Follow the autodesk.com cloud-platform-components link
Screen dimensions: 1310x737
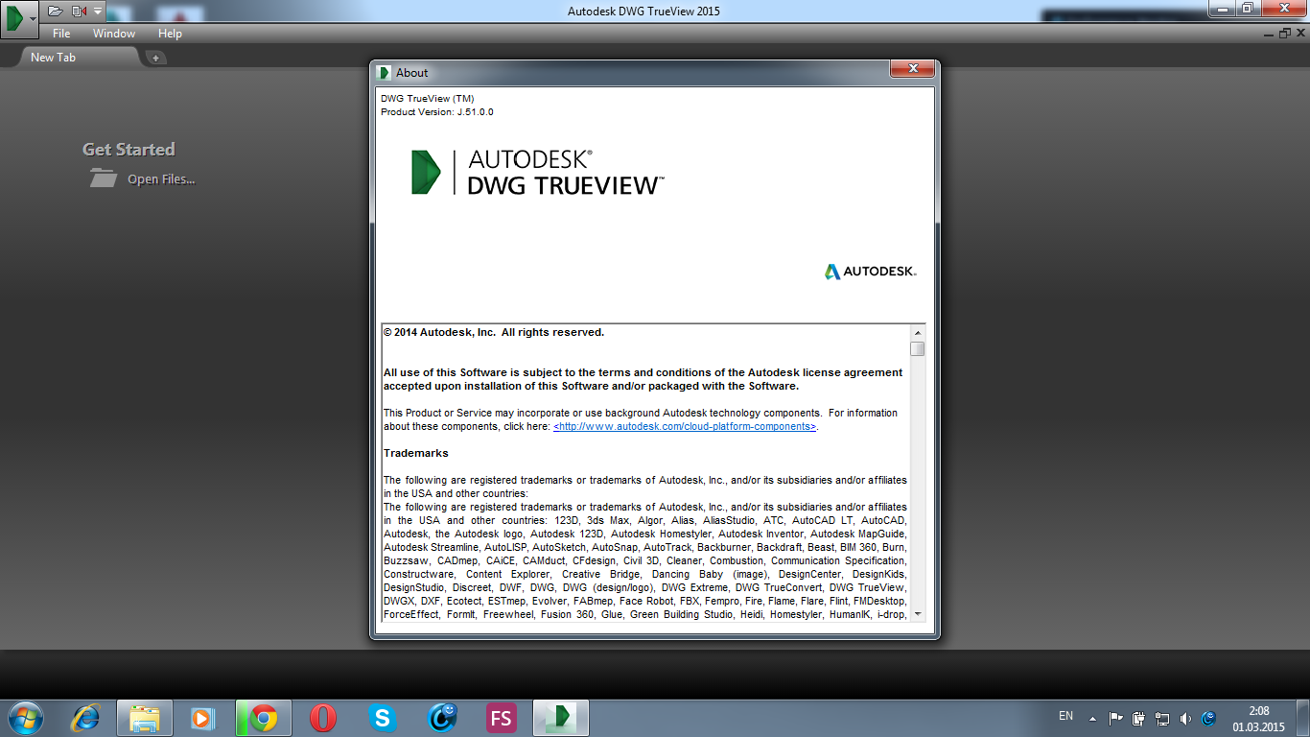(x=685, y=426)
